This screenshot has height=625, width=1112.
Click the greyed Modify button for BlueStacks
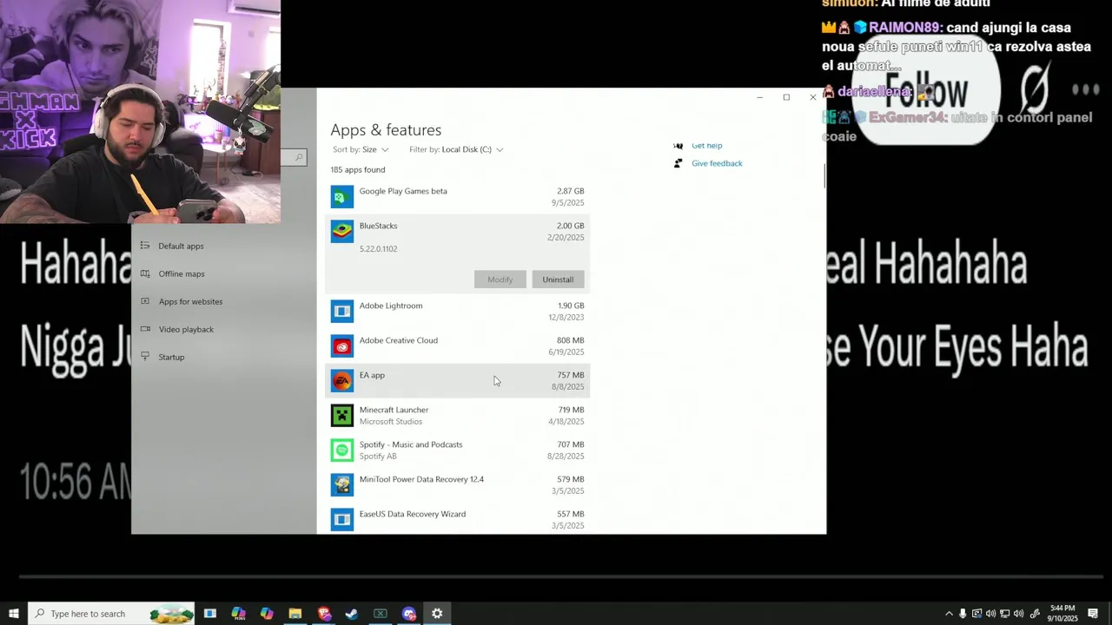click(500, 280)
